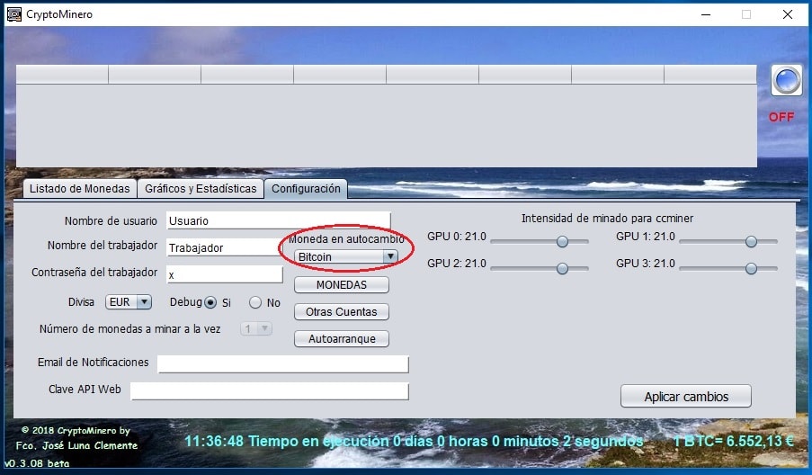Viewport: 812px width, 475px height.
Task: Click the v0.3.08 beta version label
Action: coord(37,463)
